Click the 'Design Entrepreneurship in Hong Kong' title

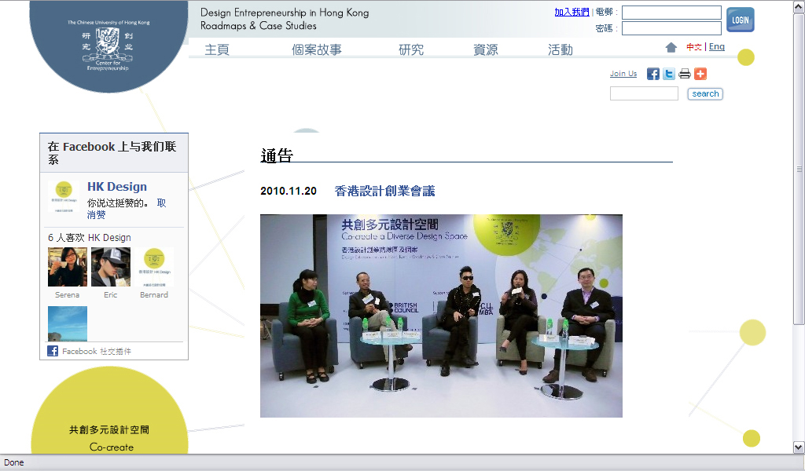click(285, 13)
